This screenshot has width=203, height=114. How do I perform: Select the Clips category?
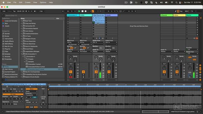pyautogui.click(x=6, y=51)
